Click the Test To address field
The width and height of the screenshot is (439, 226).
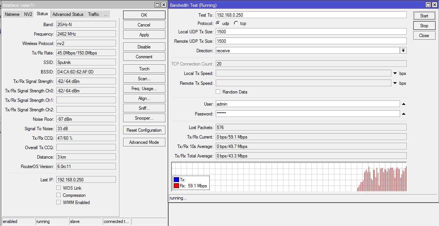[x=311, y=15]
